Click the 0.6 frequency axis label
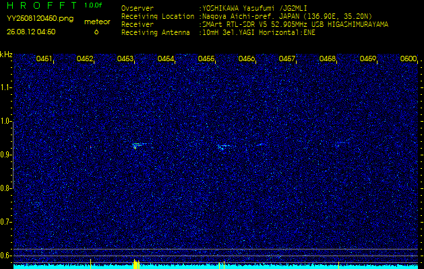Screen dimensions: 424x269 [5, 256]
